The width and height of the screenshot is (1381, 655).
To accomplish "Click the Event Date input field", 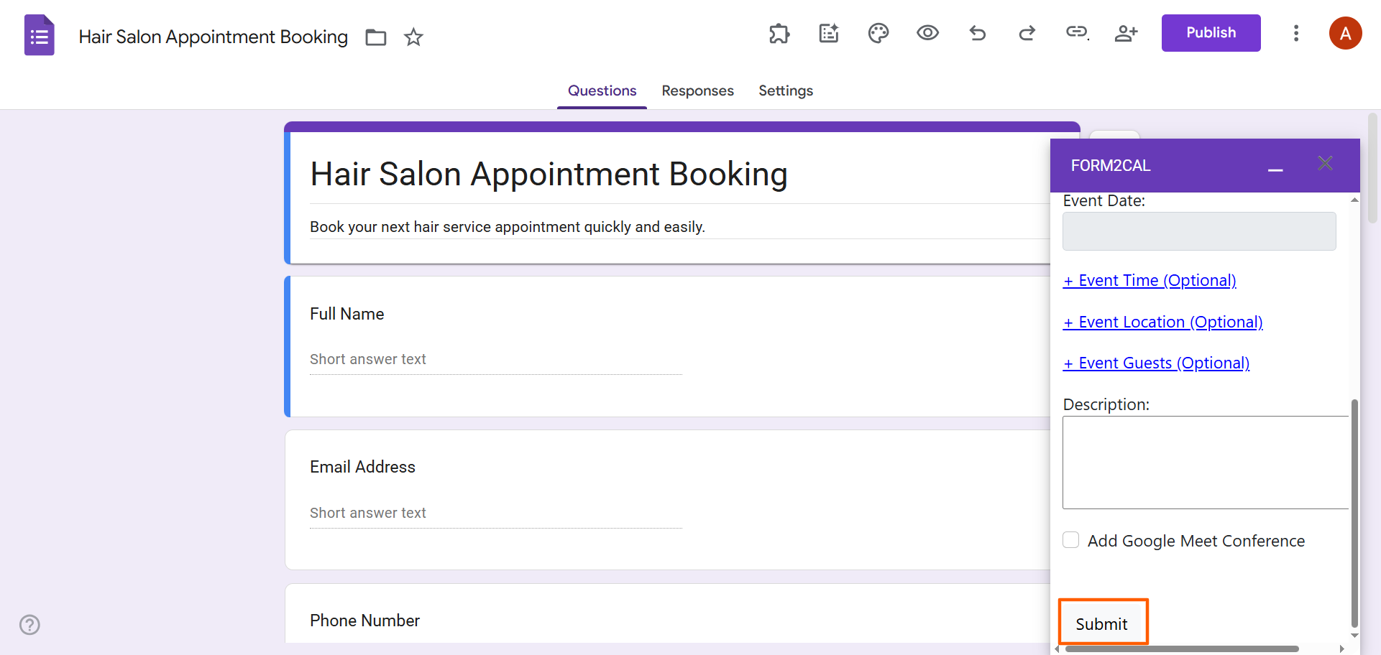I will coord(1198,231).
